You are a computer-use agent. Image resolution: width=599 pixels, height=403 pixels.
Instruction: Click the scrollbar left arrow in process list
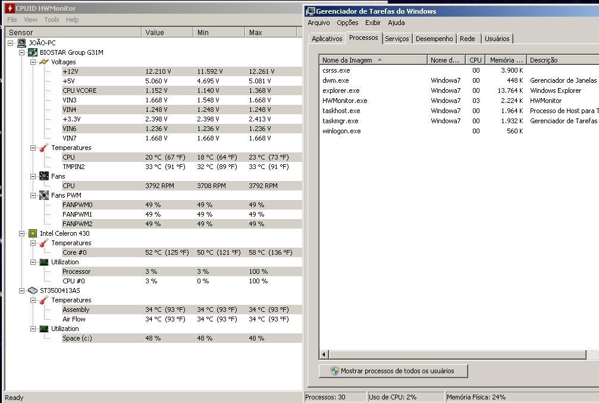(x=324, y=354)
